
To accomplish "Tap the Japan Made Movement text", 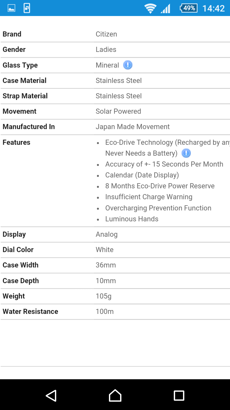I will point(133,127).
